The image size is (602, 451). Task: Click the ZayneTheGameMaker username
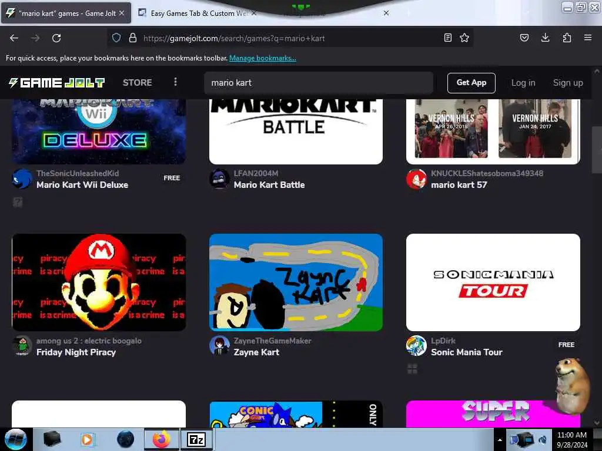[x=272, y=341]
